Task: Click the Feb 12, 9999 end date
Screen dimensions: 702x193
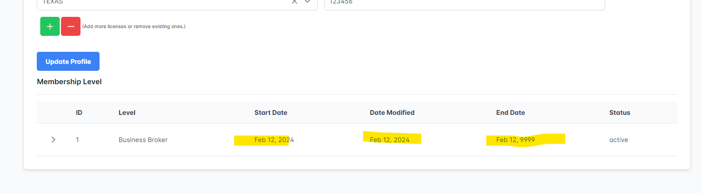Action: [515, 140]
